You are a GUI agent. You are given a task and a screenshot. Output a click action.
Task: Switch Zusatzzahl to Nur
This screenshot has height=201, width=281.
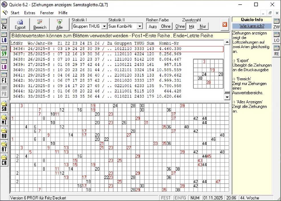pyautogui.click(x=203, y=26)
